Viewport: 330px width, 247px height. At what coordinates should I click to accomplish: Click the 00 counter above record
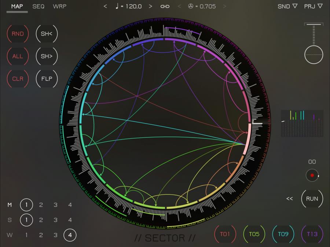coord(312,162)
